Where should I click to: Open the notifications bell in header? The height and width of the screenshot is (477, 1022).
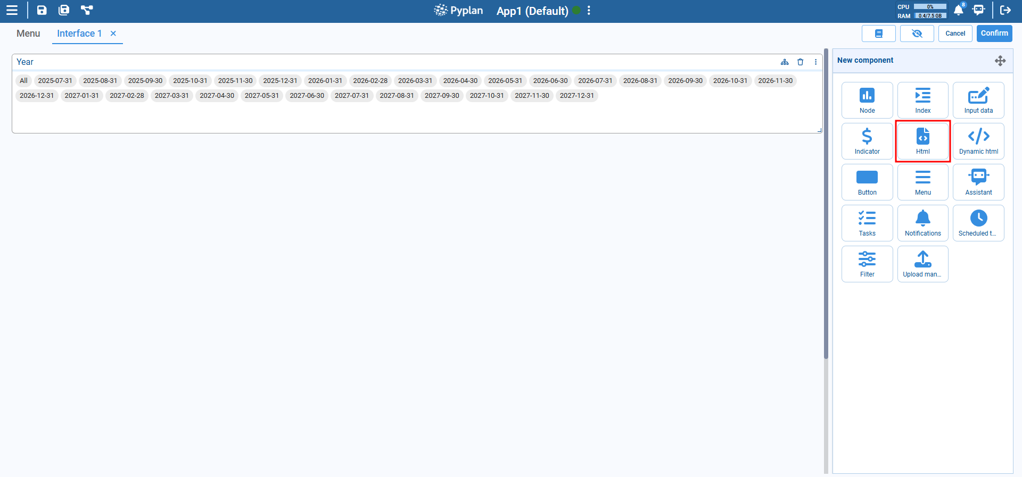(958, 10)
